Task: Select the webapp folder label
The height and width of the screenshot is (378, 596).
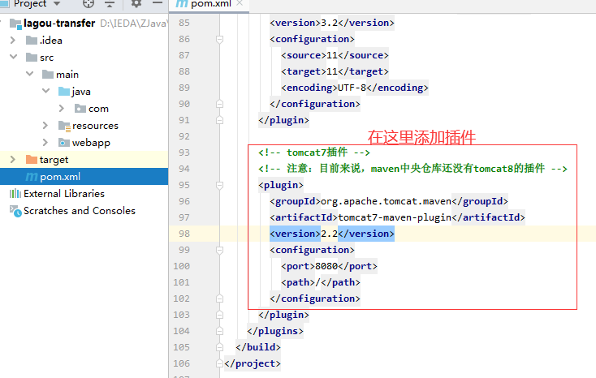Action: (x=91, y=143)
